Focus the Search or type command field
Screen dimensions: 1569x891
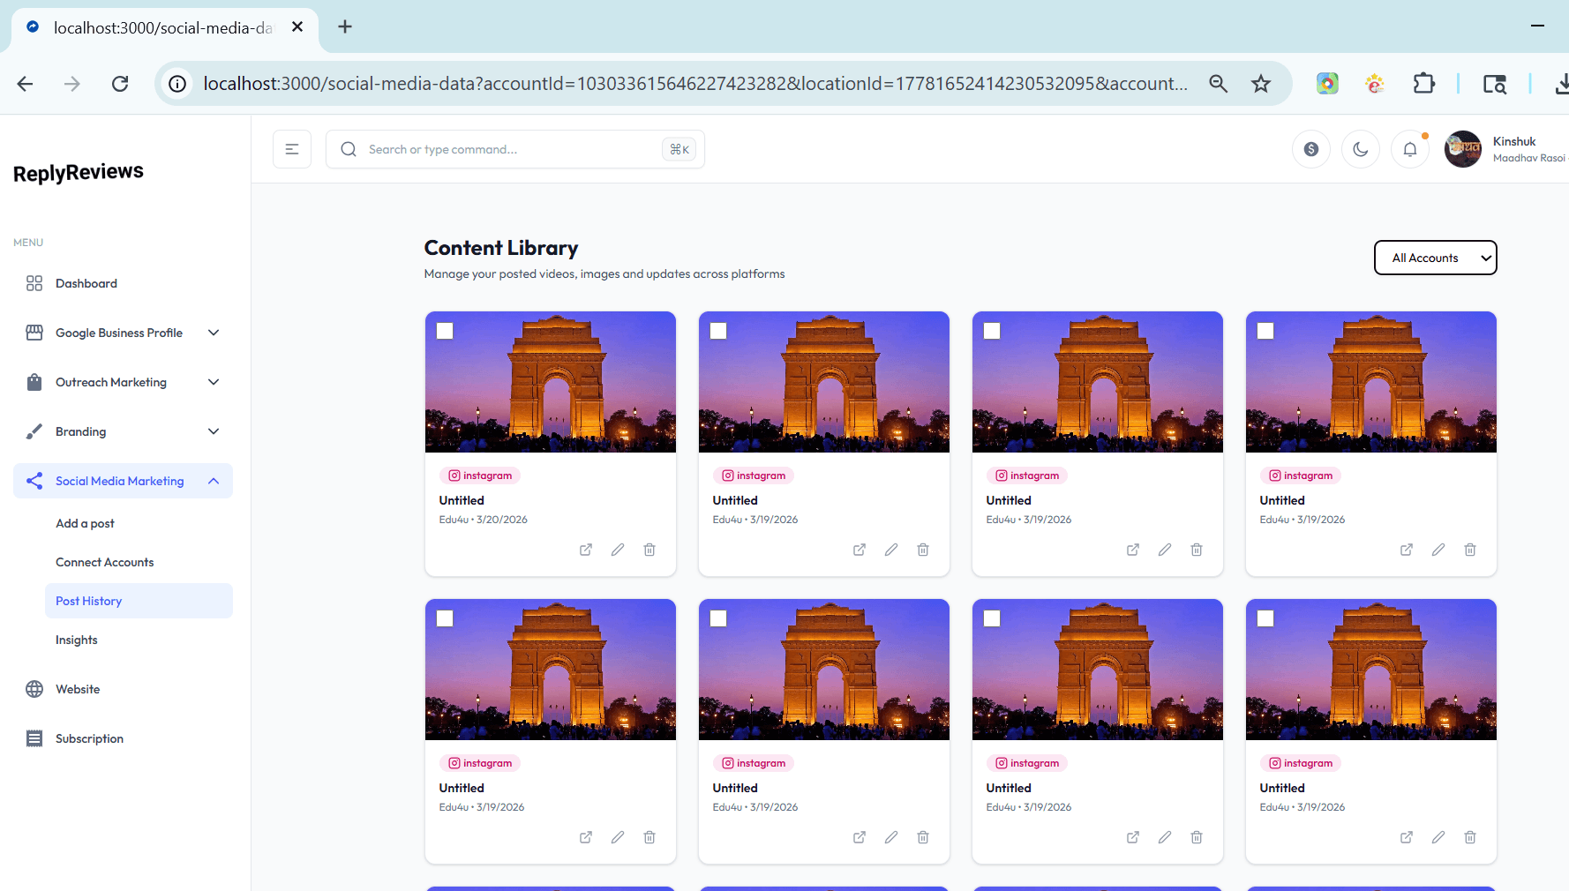click(x=515, y=149)
